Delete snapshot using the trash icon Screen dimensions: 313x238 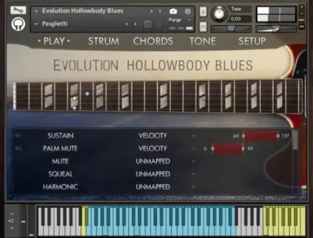(159, 24)
